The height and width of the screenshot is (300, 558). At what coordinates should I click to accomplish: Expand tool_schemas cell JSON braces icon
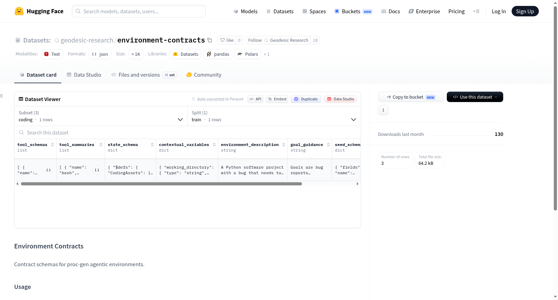point(48,170)
